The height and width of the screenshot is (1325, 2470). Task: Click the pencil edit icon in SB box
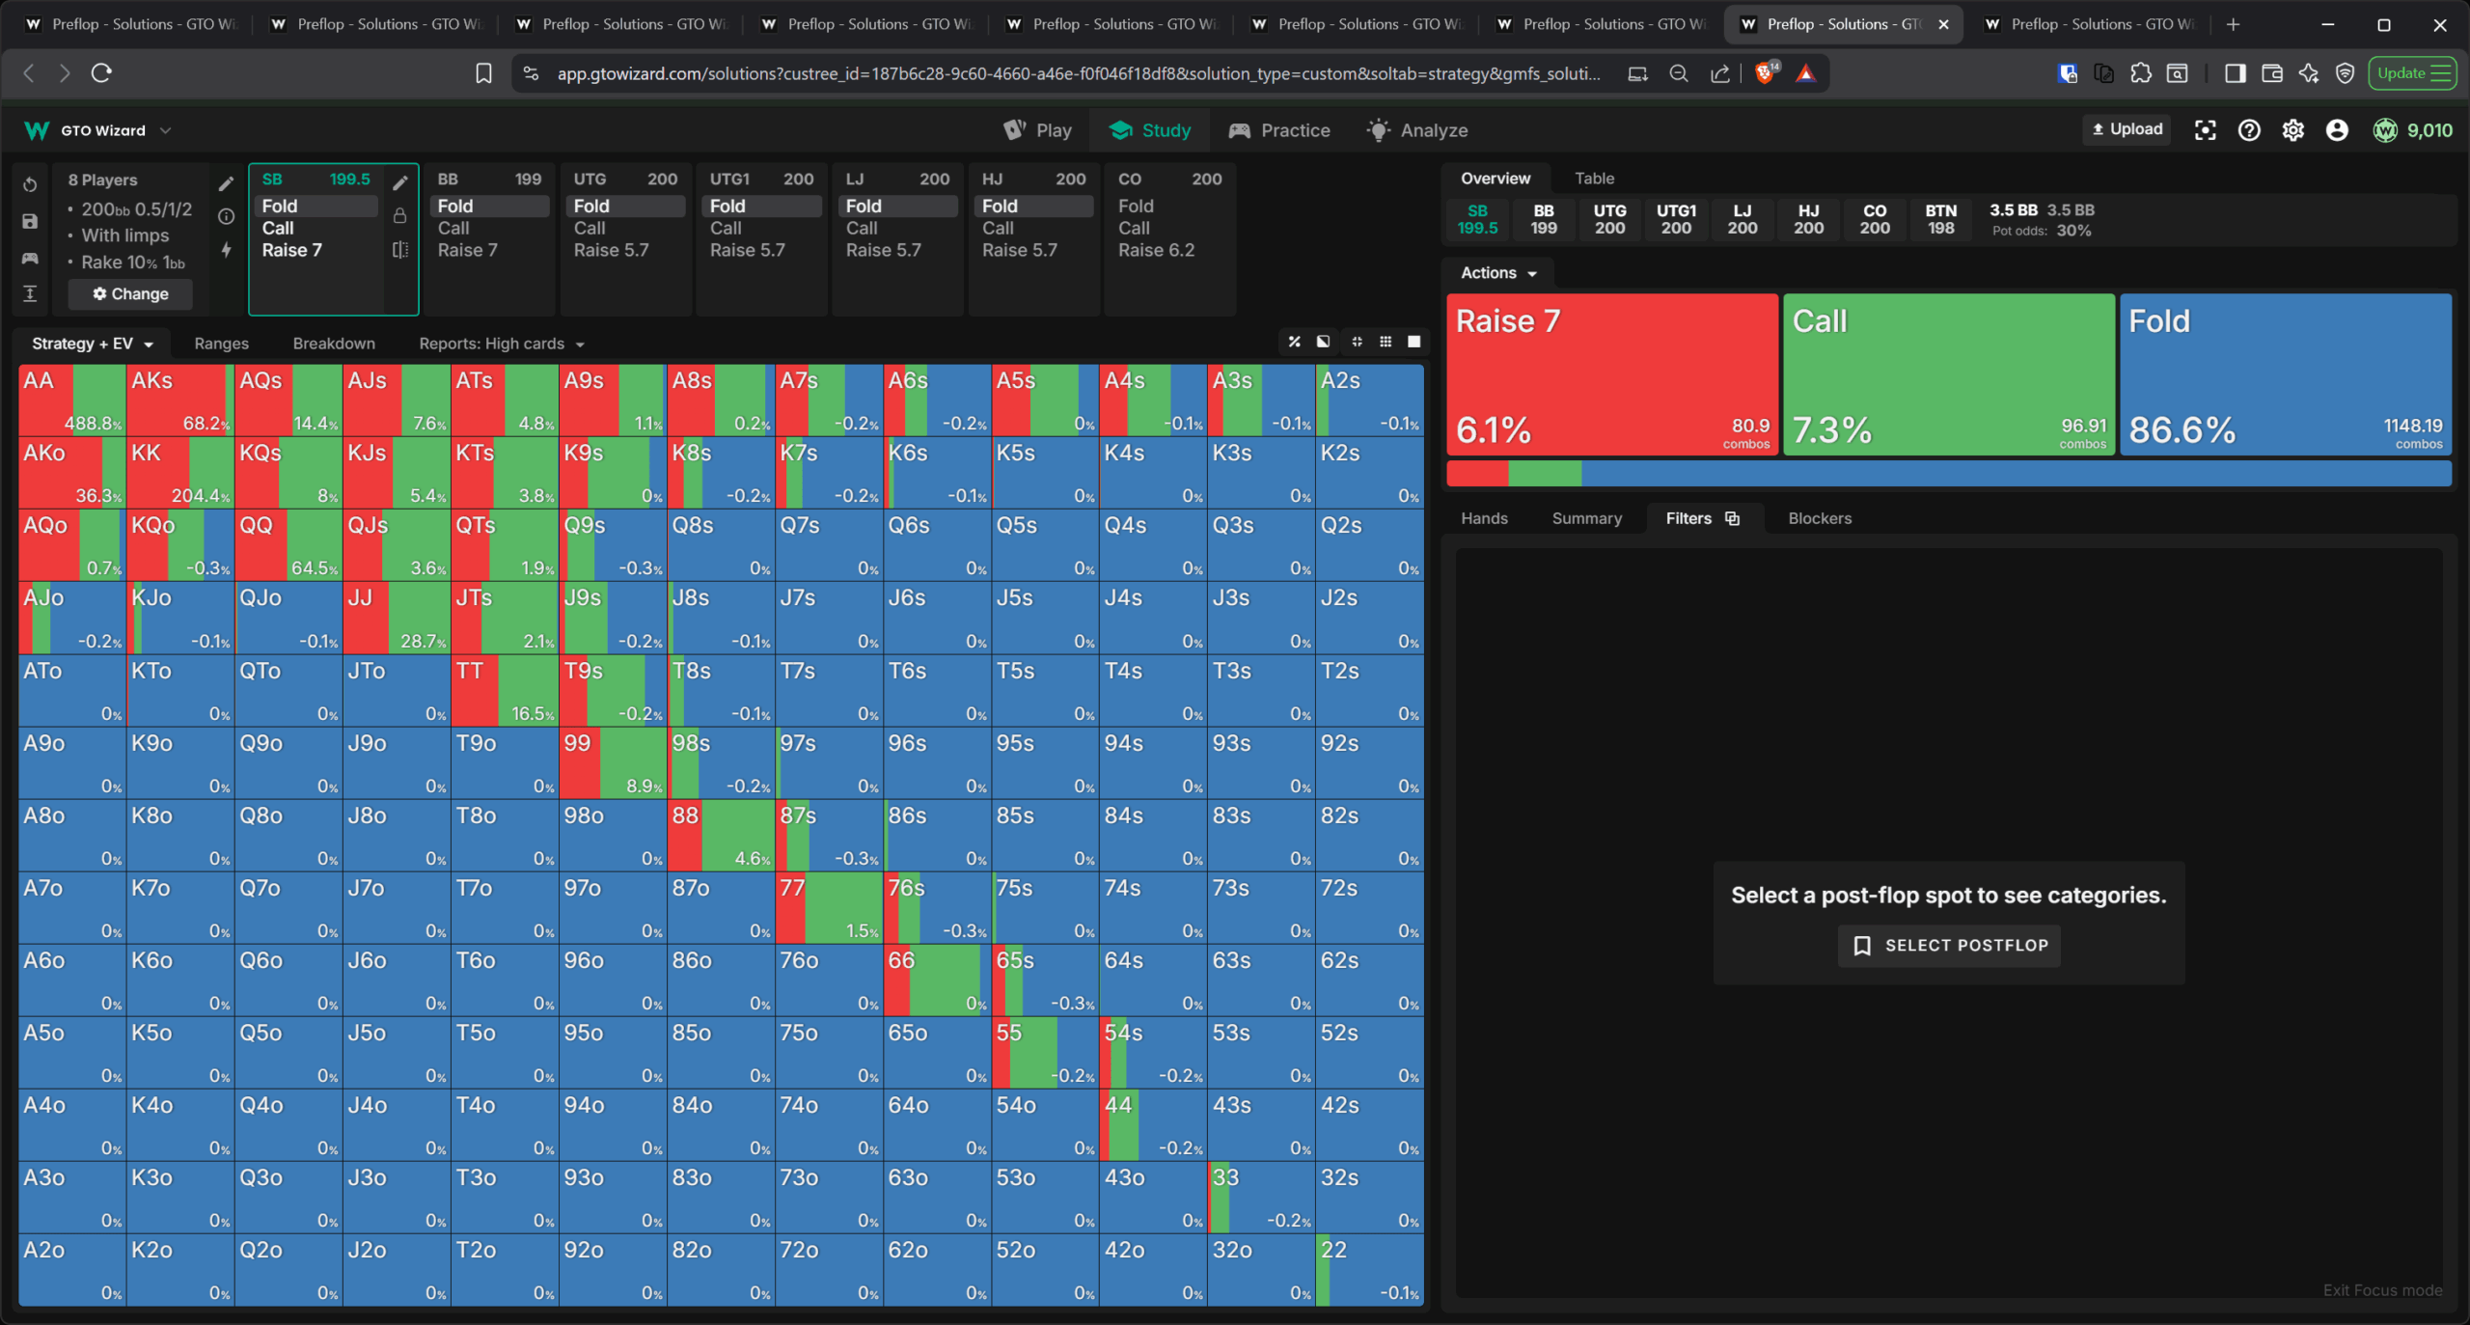pos(400,182)
